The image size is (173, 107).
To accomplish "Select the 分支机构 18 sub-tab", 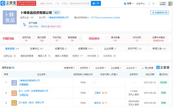I will click(109, 56).
